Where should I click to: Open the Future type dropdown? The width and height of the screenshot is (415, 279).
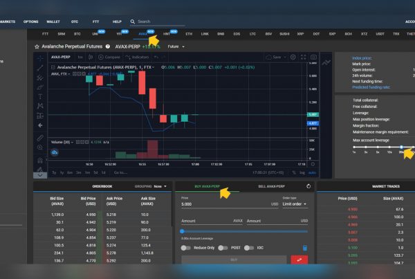176,46
